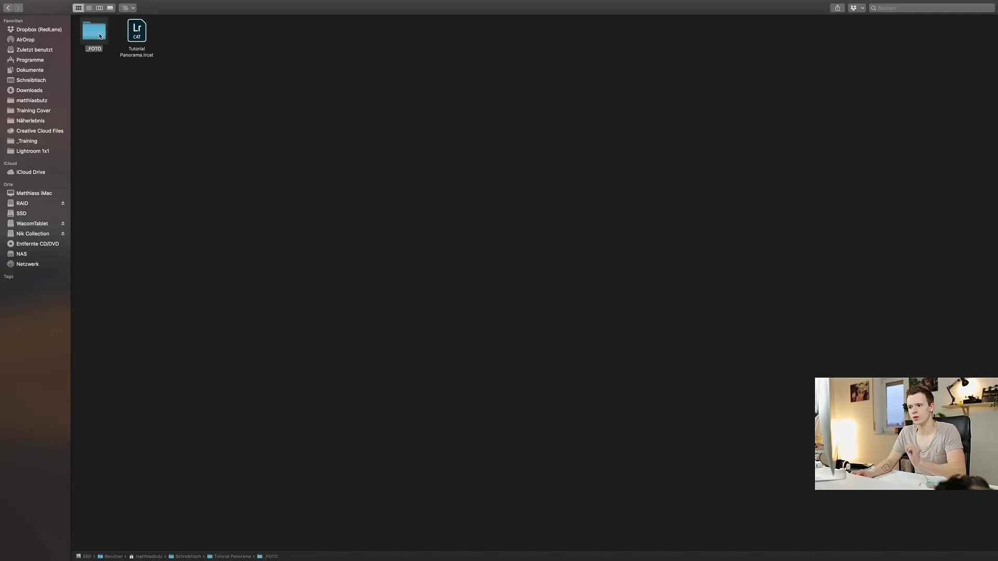Toggle icon view layout button
This screenshot has width=998, height=561.
[x=78, y=7]
